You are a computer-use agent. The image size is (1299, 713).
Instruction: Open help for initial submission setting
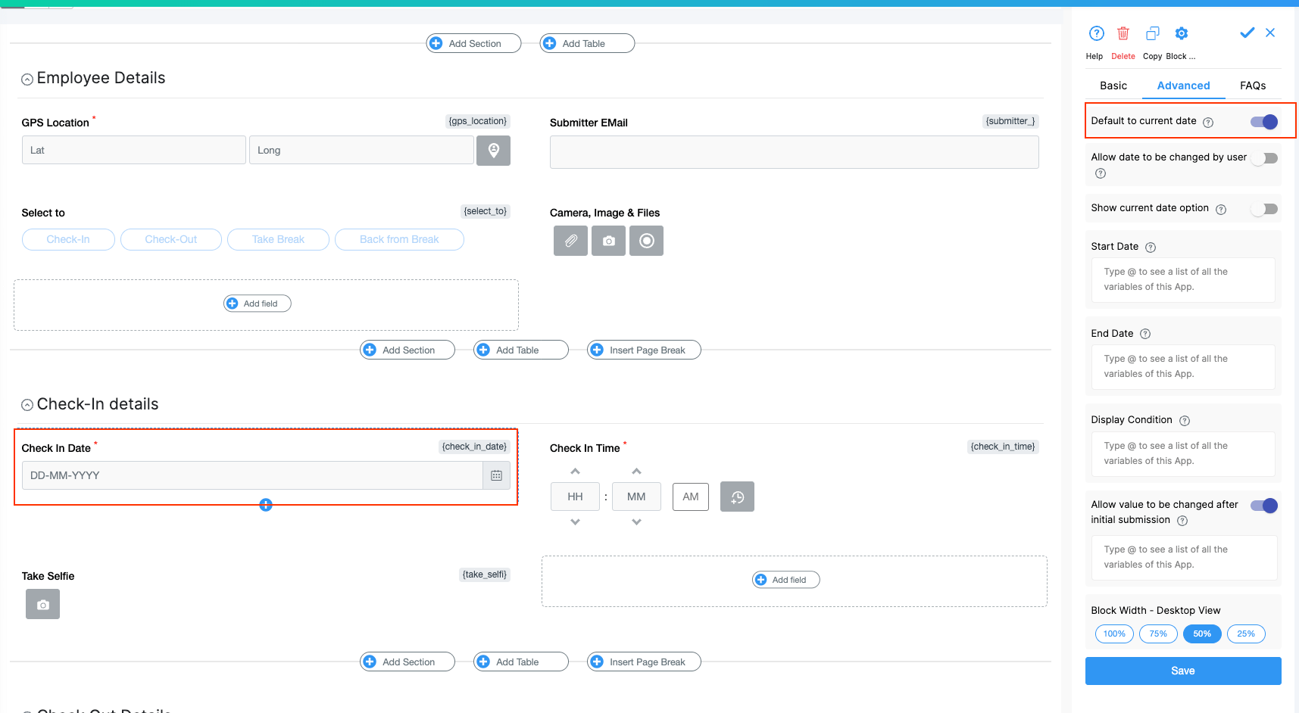click(1182, 521)
